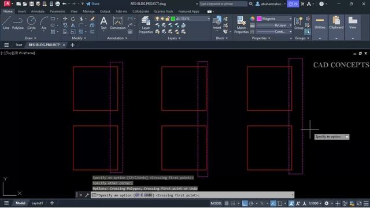Toggle annotation objects visibility

[x=291, y=203]
